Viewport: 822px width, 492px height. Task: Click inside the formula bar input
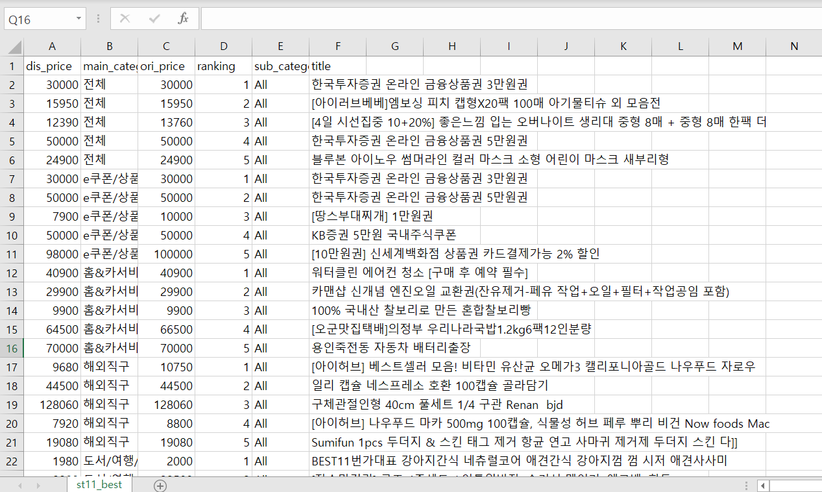[x=506, y=19]
